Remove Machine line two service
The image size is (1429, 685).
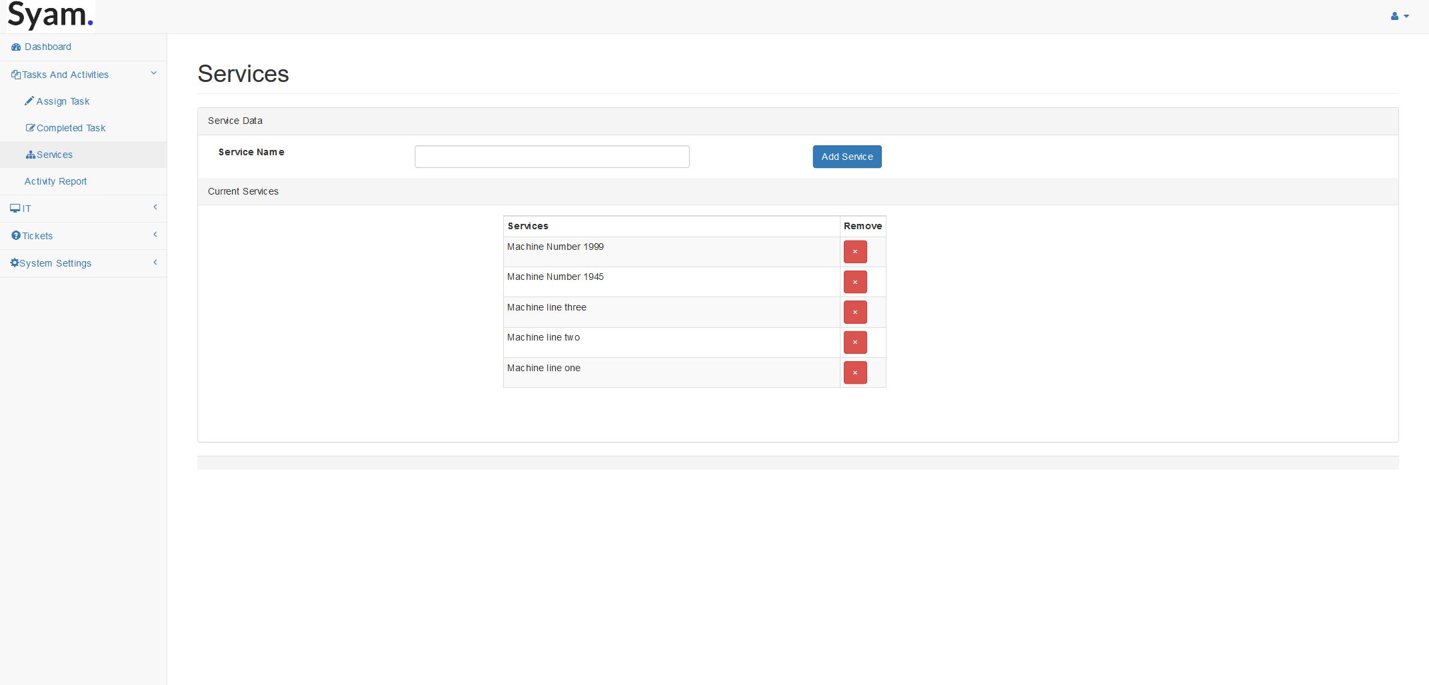[855, 342]
